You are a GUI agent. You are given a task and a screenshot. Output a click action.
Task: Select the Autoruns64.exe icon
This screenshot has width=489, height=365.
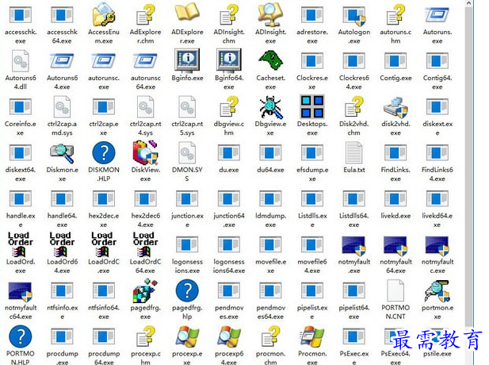[62, 60]
